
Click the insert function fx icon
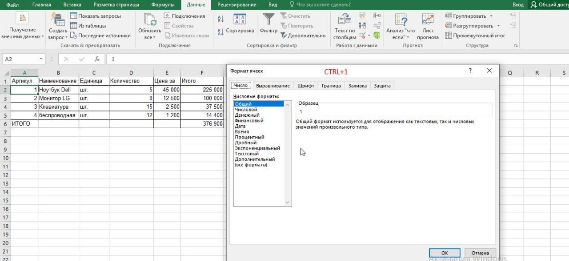pos(97,59)
